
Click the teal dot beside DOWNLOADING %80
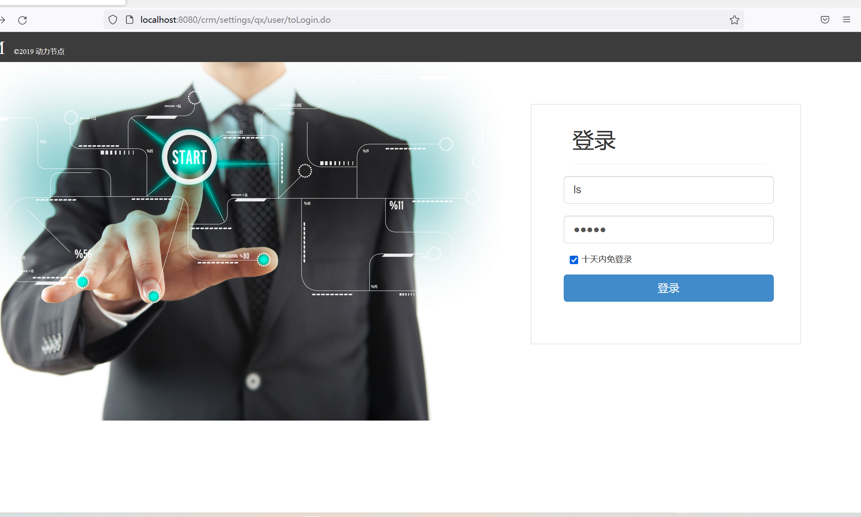tap(264, 260)
